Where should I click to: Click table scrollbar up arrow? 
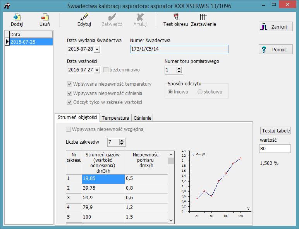tap(171, 154)
